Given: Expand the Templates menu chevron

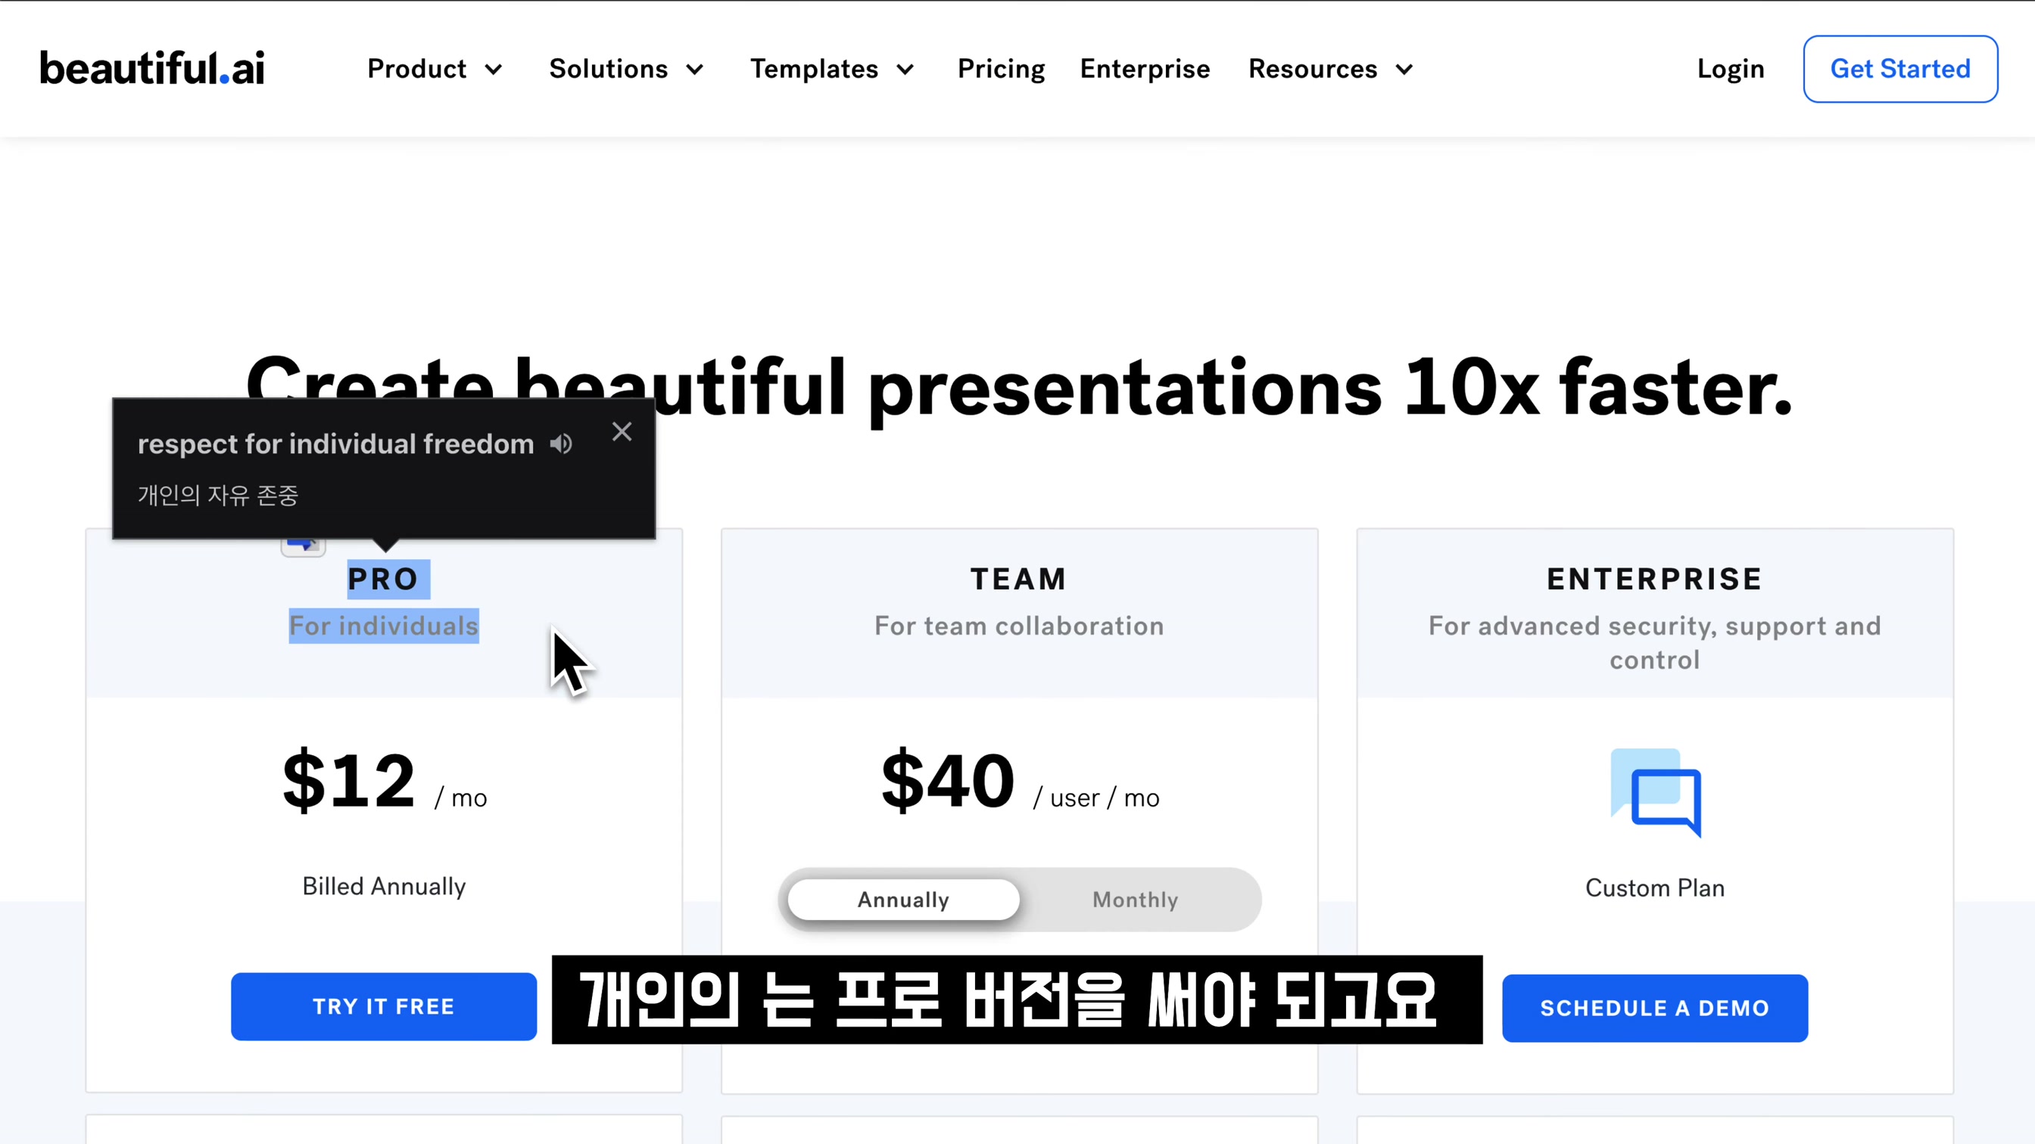Looking at the screenshot, I should tap(905, 70).
